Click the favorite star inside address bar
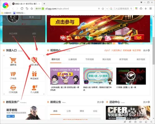 point(103,9)
